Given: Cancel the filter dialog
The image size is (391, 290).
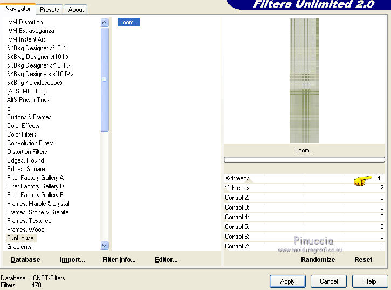Looking at the screenshot, I should pyautogui.click(x=328, y=281).
